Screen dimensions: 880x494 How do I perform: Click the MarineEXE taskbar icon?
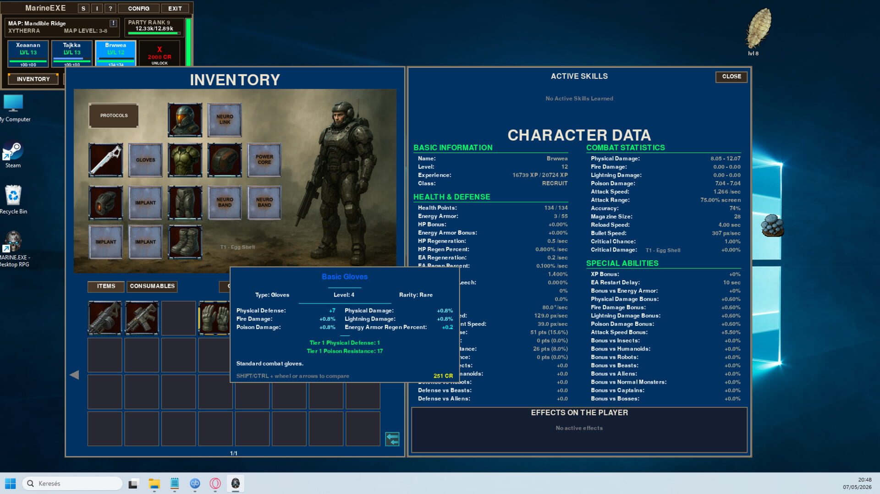236,483
